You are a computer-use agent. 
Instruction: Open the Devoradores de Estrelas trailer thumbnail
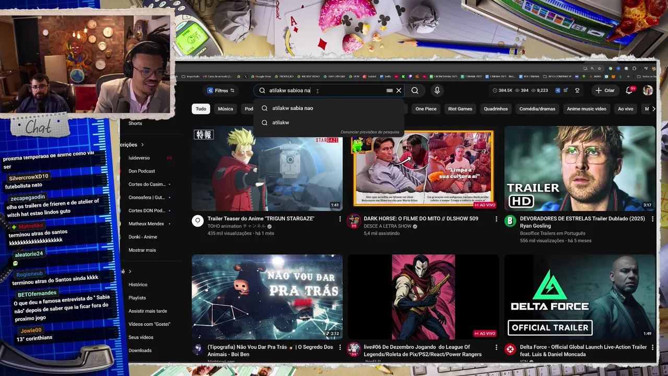click(580, 168)
